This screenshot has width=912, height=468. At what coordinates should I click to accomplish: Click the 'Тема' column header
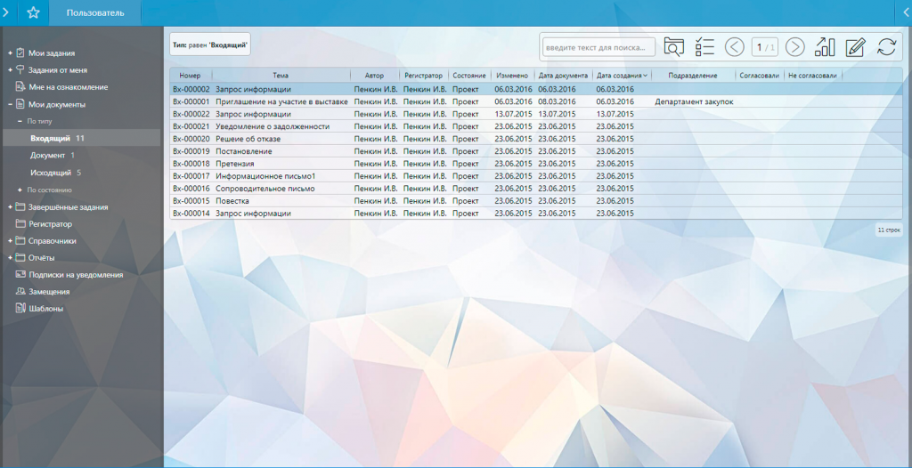[x=281, y=76]
